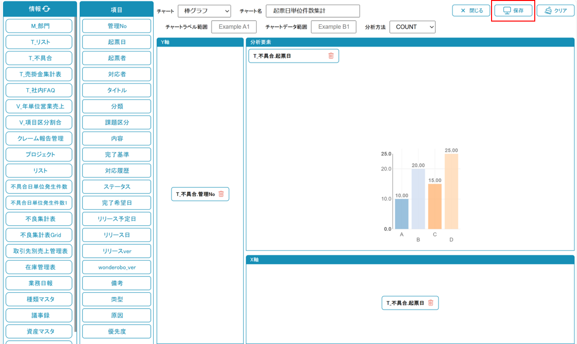Save the chart with 保存 button
The width and height of the screenshot is (577, 344).
pos(513,11)
